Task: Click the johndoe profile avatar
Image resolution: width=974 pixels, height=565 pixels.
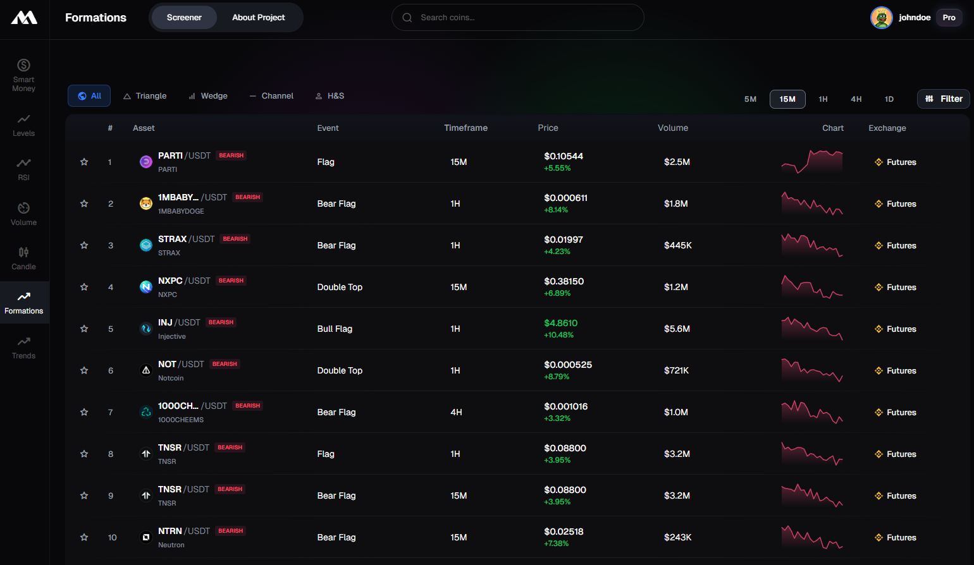Action: pyautogui.click(x=881, y=18)
